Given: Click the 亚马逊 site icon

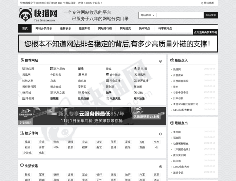Looking at the screenshot, I should (135, 68).
